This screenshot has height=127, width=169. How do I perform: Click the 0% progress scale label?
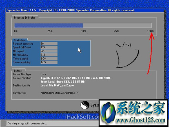(16, 31)
